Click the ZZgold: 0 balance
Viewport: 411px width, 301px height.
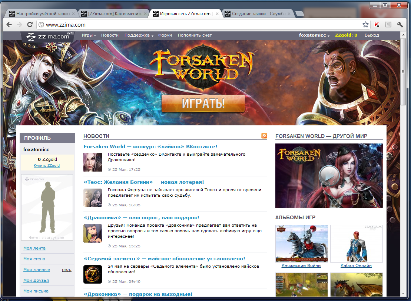coord(346,35)
